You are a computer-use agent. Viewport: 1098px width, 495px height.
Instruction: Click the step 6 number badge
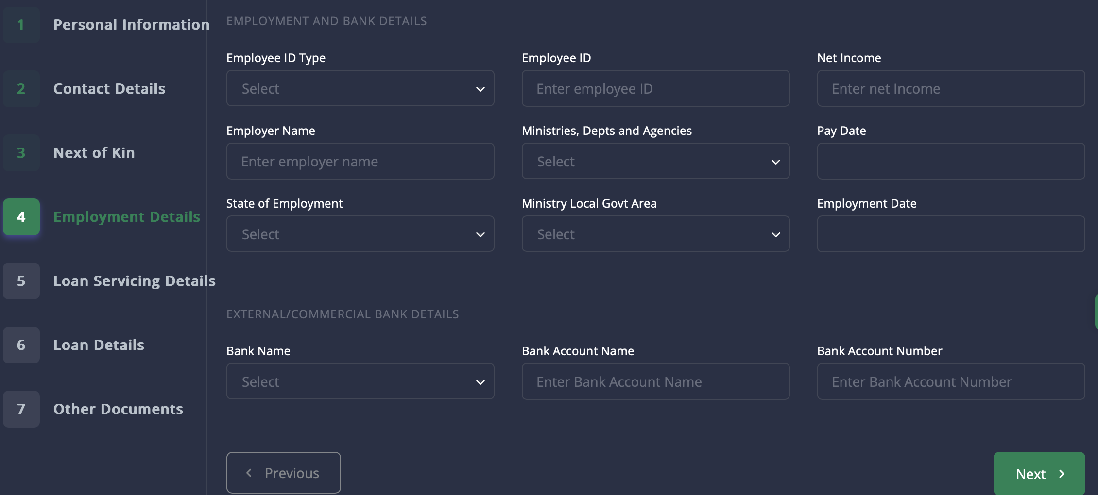tap(21, 345)
